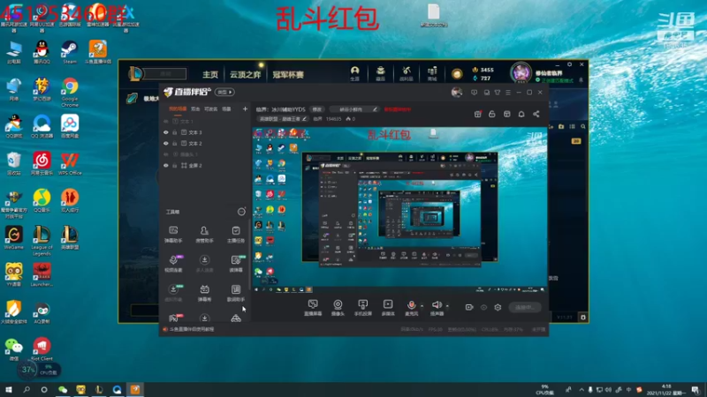
Task: Add a new scene with plus button
Action: (245, 109)
